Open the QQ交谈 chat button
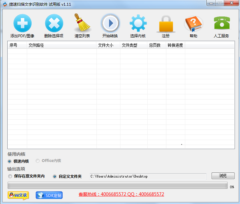The width and height of the screenshot is (240, 204). [18, 196]
